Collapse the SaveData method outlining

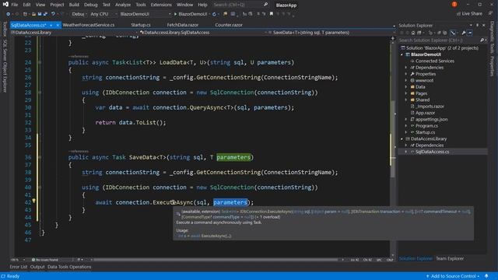pos(40,157)
